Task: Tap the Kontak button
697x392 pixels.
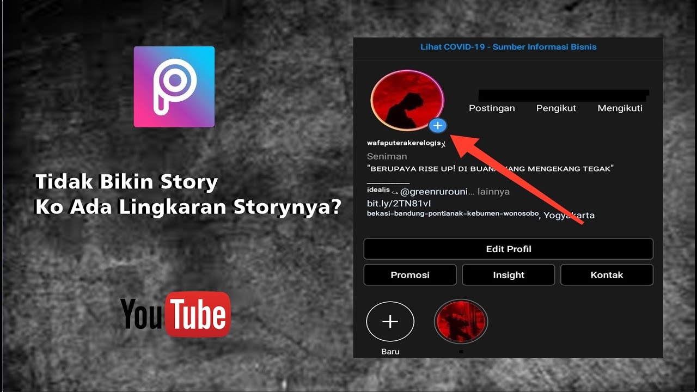Action: click(x=607, y=275)
